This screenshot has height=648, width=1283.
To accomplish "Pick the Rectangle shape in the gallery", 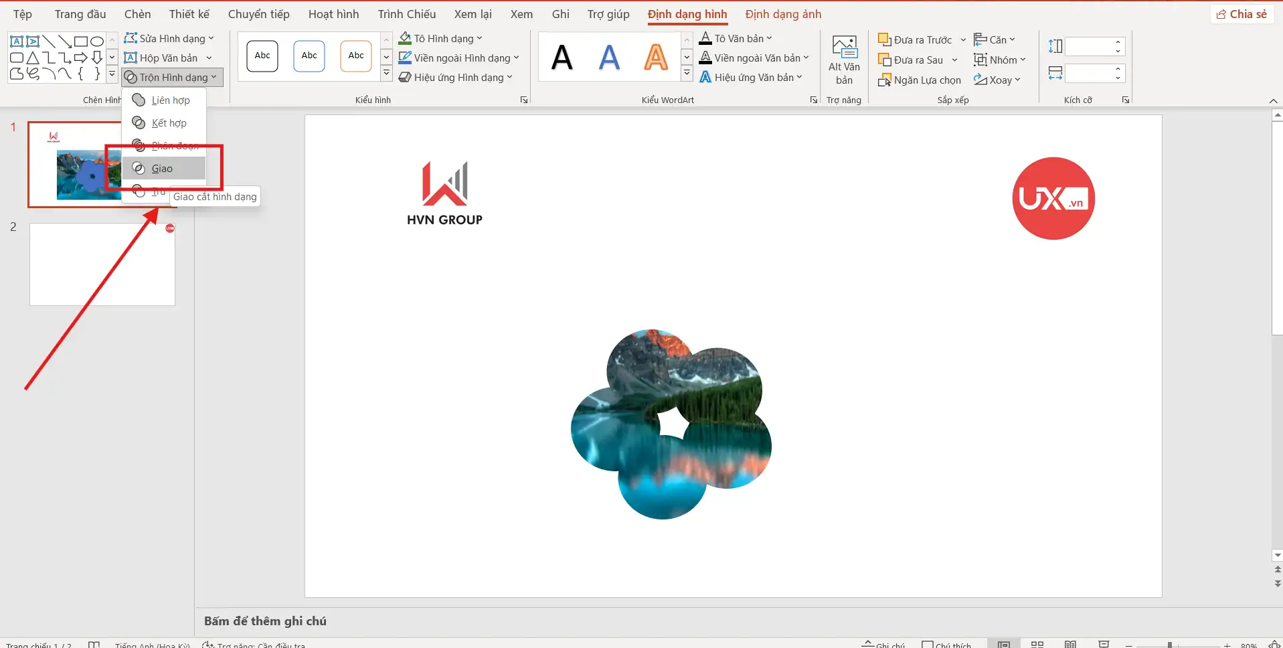I will coord(81,42).
